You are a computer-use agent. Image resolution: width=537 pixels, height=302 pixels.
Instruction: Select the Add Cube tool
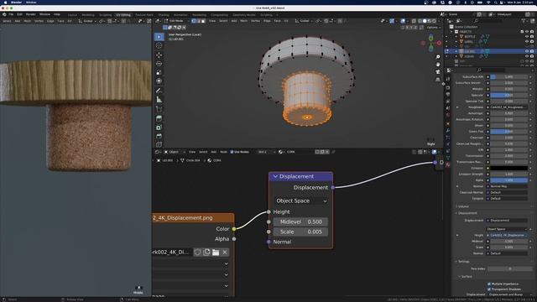pyautogui.click(x=159, y=109)
